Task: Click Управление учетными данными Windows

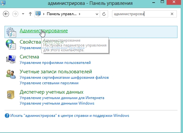Action: tap(57, 103)
